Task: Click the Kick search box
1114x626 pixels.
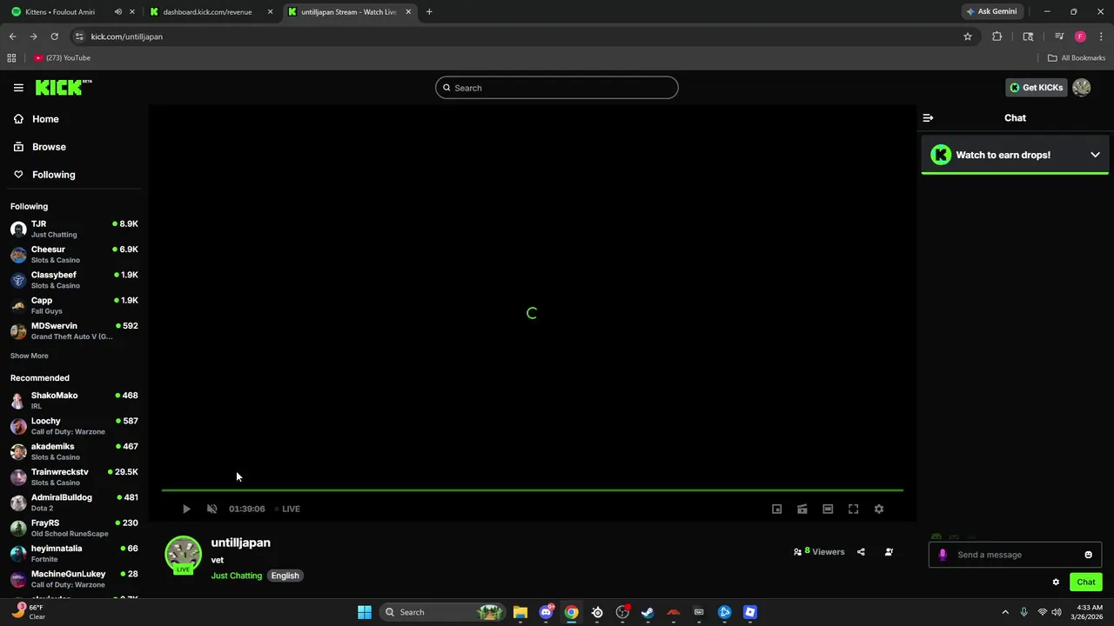Action: (x=557, y=88)
